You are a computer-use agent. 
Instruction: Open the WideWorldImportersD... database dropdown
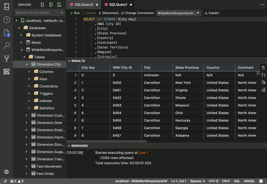(x=178, y=13)
